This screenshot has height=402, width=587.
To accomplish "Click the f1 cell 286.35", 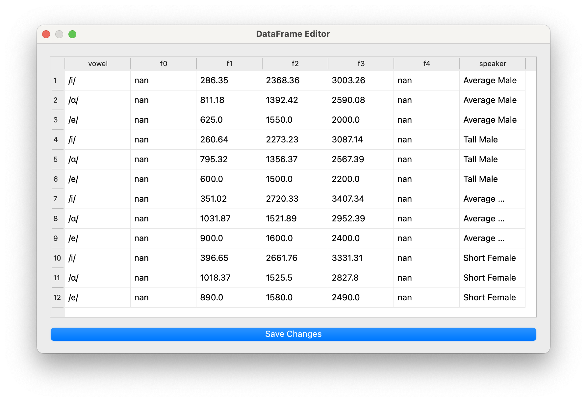I will point(229,81).
